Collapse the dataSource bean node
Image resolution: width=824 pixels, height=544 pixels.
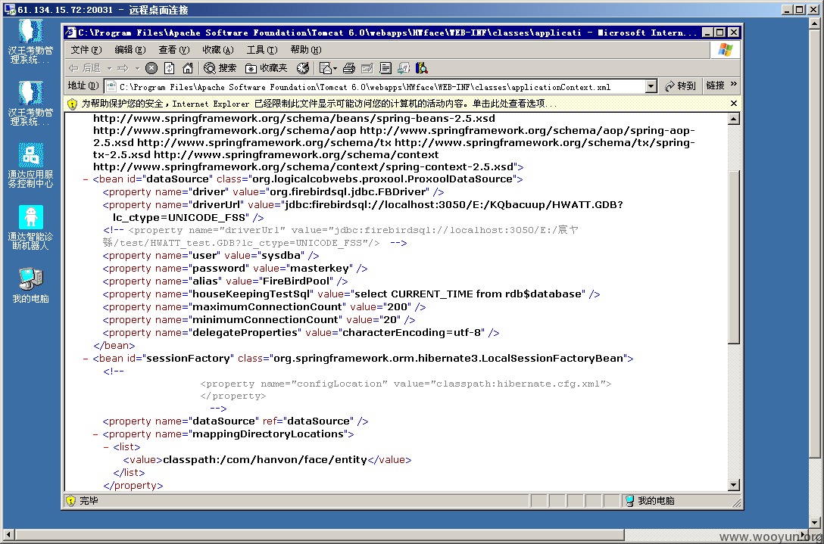[86, 179]
